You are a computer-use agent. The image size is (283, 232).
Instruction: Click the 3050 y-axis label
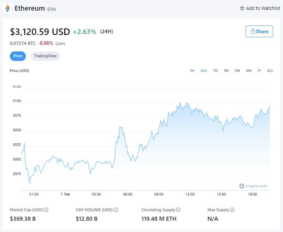tap(17, 130)
